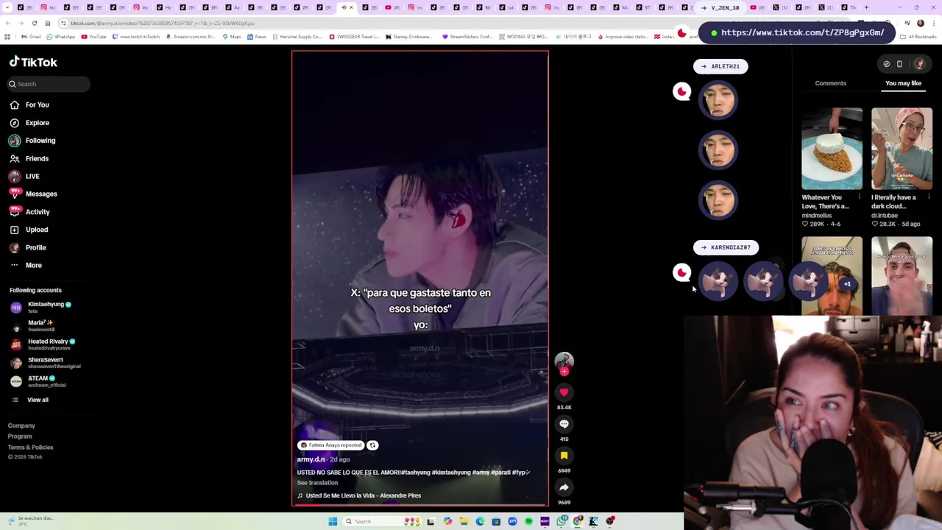Image resolution: width=942 pixels, height=530 pixels.
Task: Click the coin icon in top pill
Action: [887, 64]
